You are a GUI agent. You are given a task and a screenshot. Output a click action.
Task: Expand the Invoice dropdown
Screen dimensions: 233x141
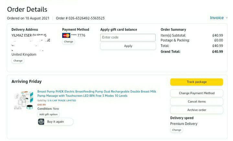pyautogui.click(x=219, y=18)
